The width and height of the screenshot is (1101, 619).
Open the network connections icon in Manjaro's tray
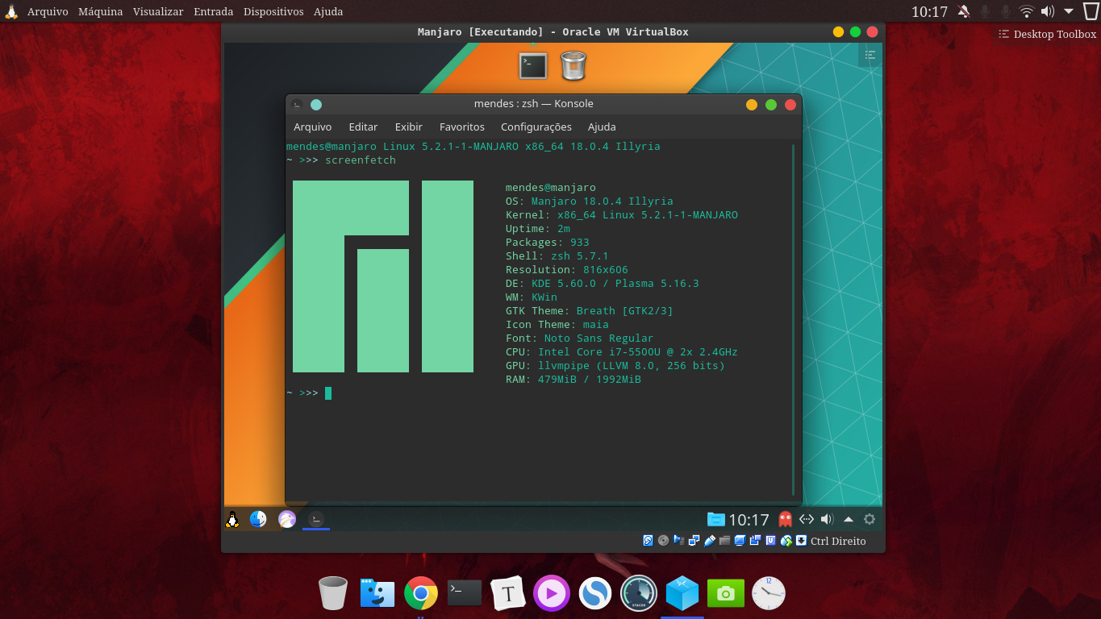pyautogui.click(x=806, y=520)
